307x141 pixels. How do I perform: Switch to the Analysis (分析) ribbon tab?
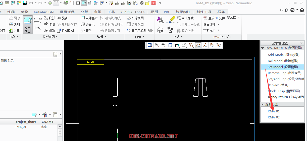[84, 12]
